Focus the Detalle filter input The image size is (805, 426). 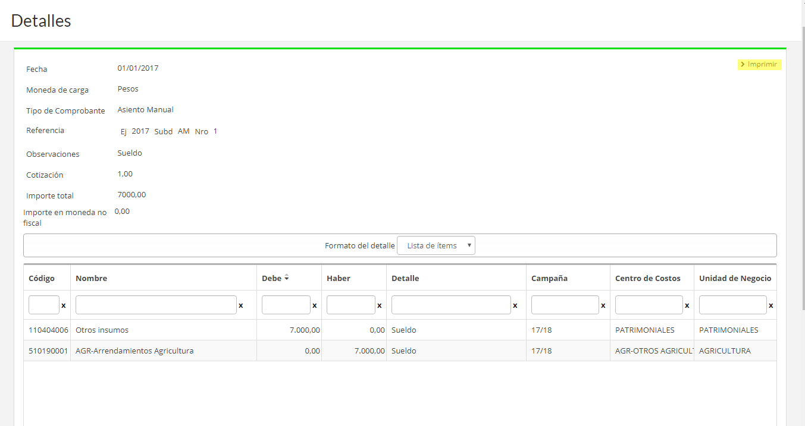451,305
